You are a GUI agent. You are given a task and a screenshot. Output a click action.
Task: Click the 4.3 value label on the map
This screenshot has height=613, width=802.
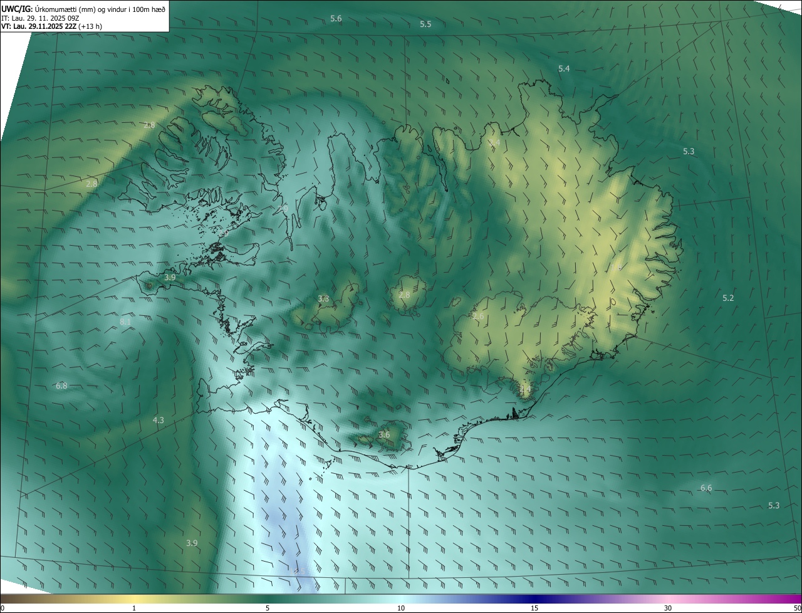(159, 420)
